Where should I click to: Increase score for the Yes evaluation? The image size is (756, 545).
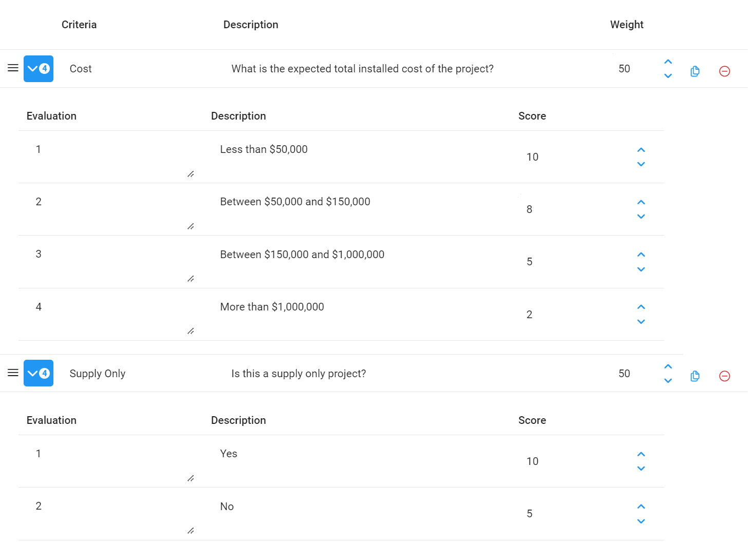coord(641,454)
